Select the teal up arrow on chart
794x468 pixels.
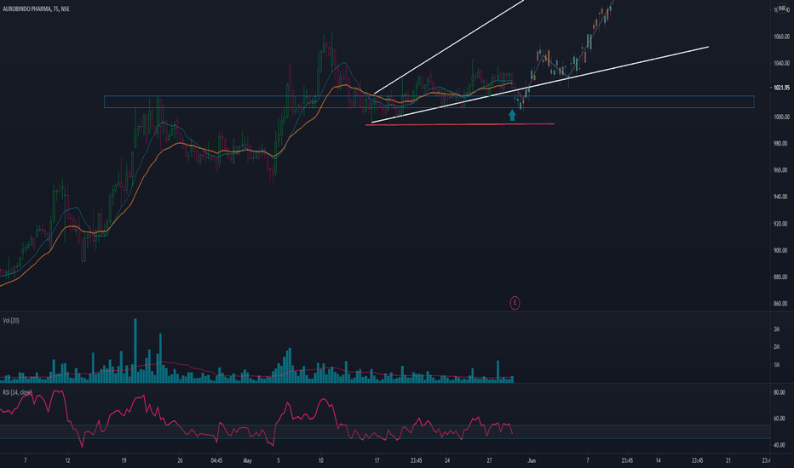tap(512, 116)
